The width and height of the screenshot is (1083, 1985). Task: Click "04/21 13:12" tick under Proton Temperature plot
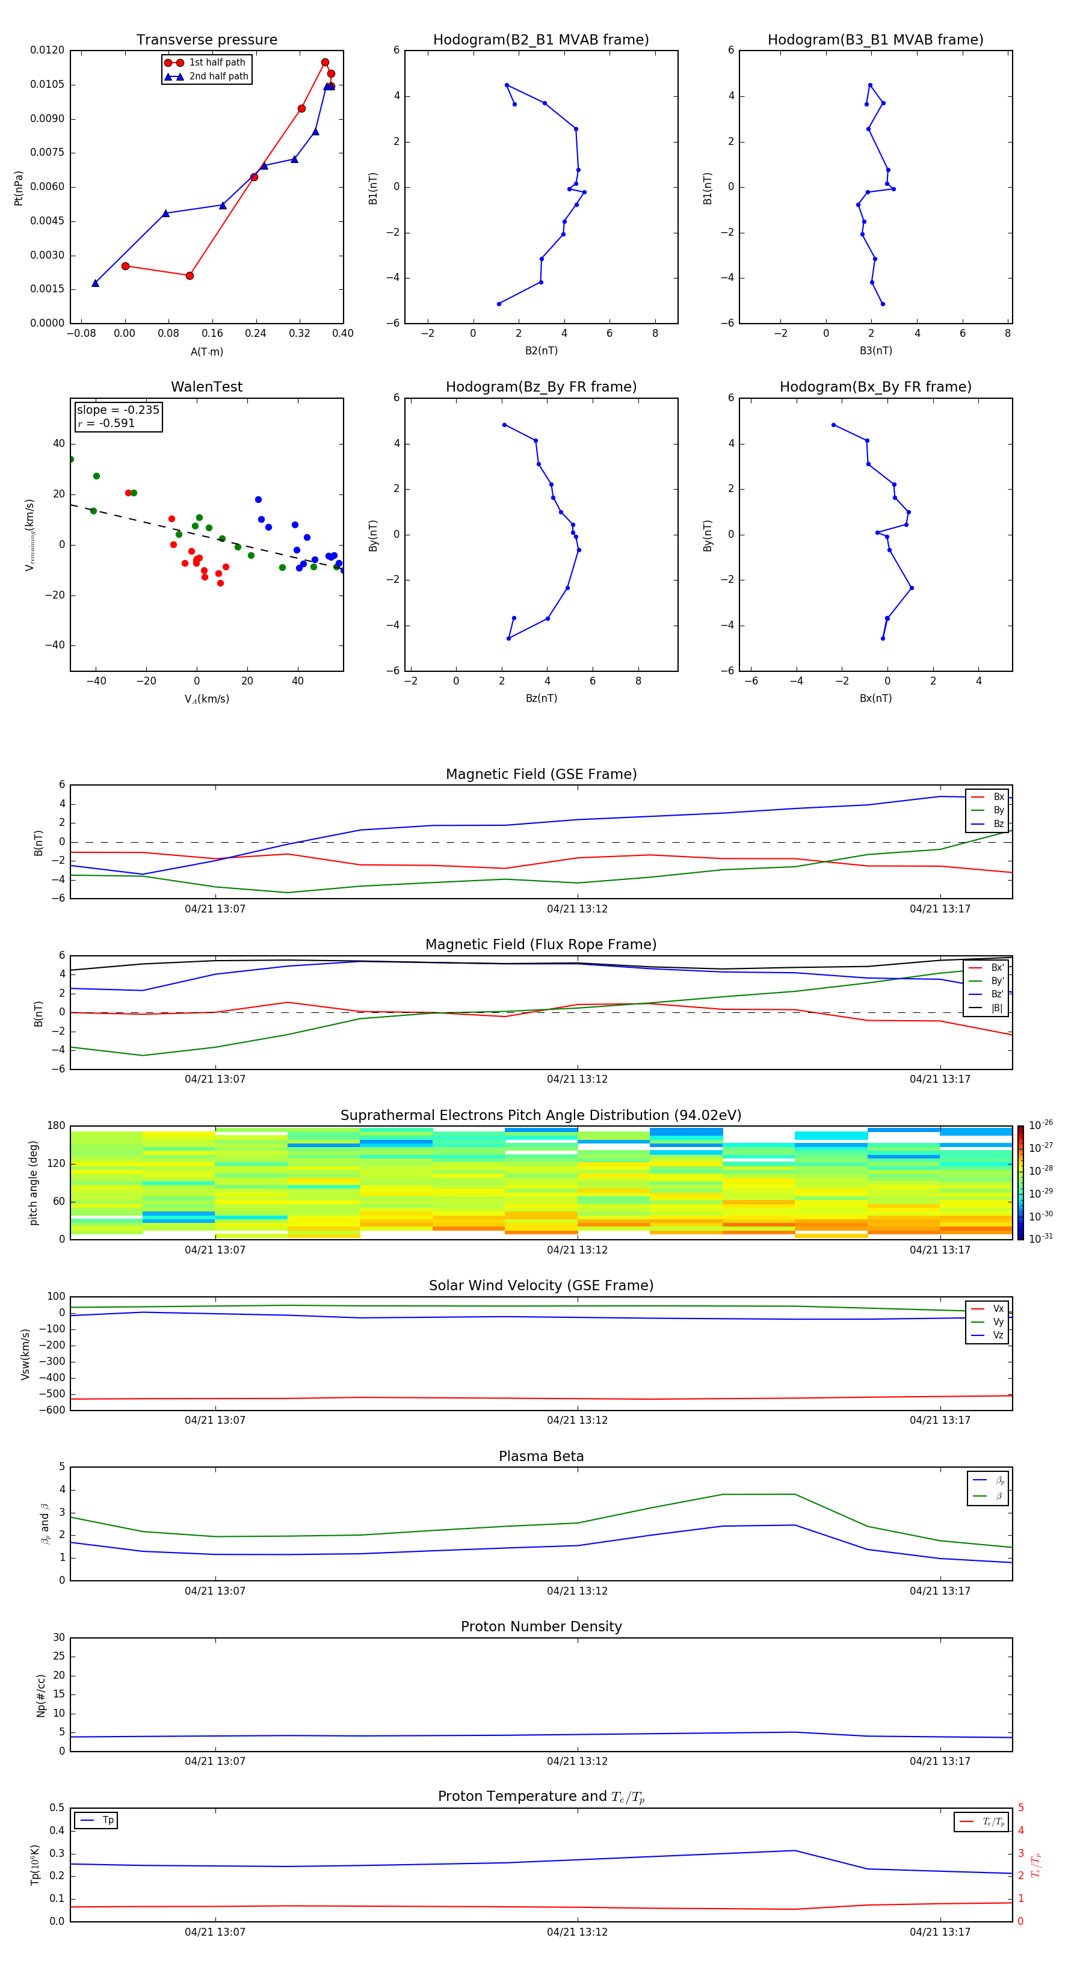578,1932
